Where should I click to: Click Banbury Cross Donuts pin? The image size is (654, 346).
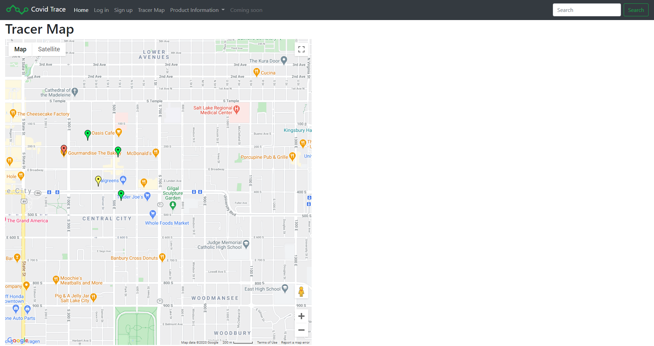(162, 257)
